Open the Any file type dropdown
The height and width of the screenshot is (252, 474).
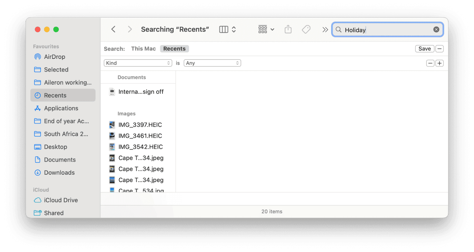[x=212, y=63]
